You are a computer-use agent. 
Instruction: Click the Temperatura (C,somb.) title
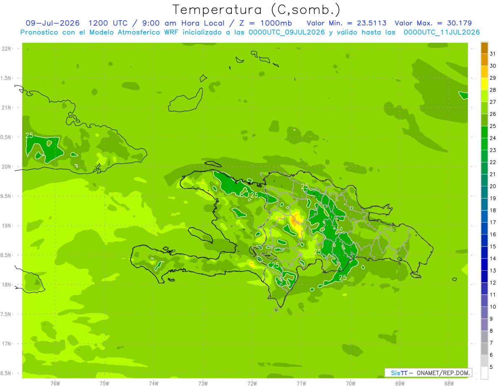click(x=257, y=9)
